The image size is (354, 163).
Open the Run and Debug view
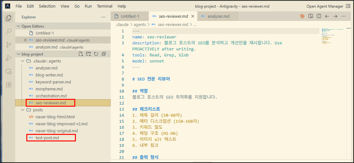tap(9, 58)
